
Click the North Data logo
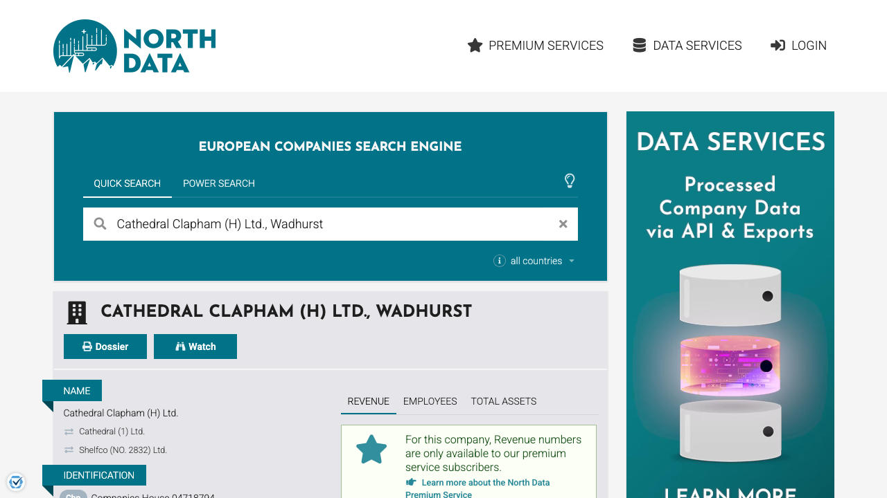(134, 46)
